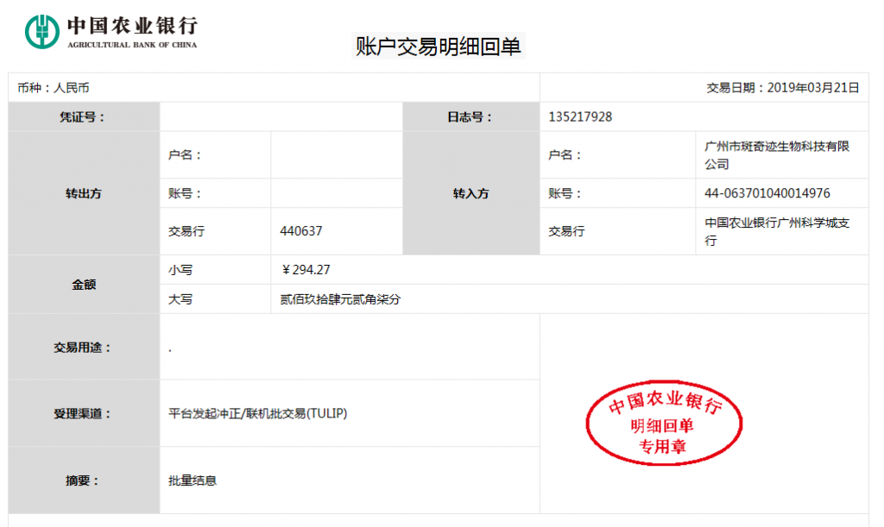Click the 转入方 header cell
The width and height of the screenshot is (884, 527).
click(471, 193)
